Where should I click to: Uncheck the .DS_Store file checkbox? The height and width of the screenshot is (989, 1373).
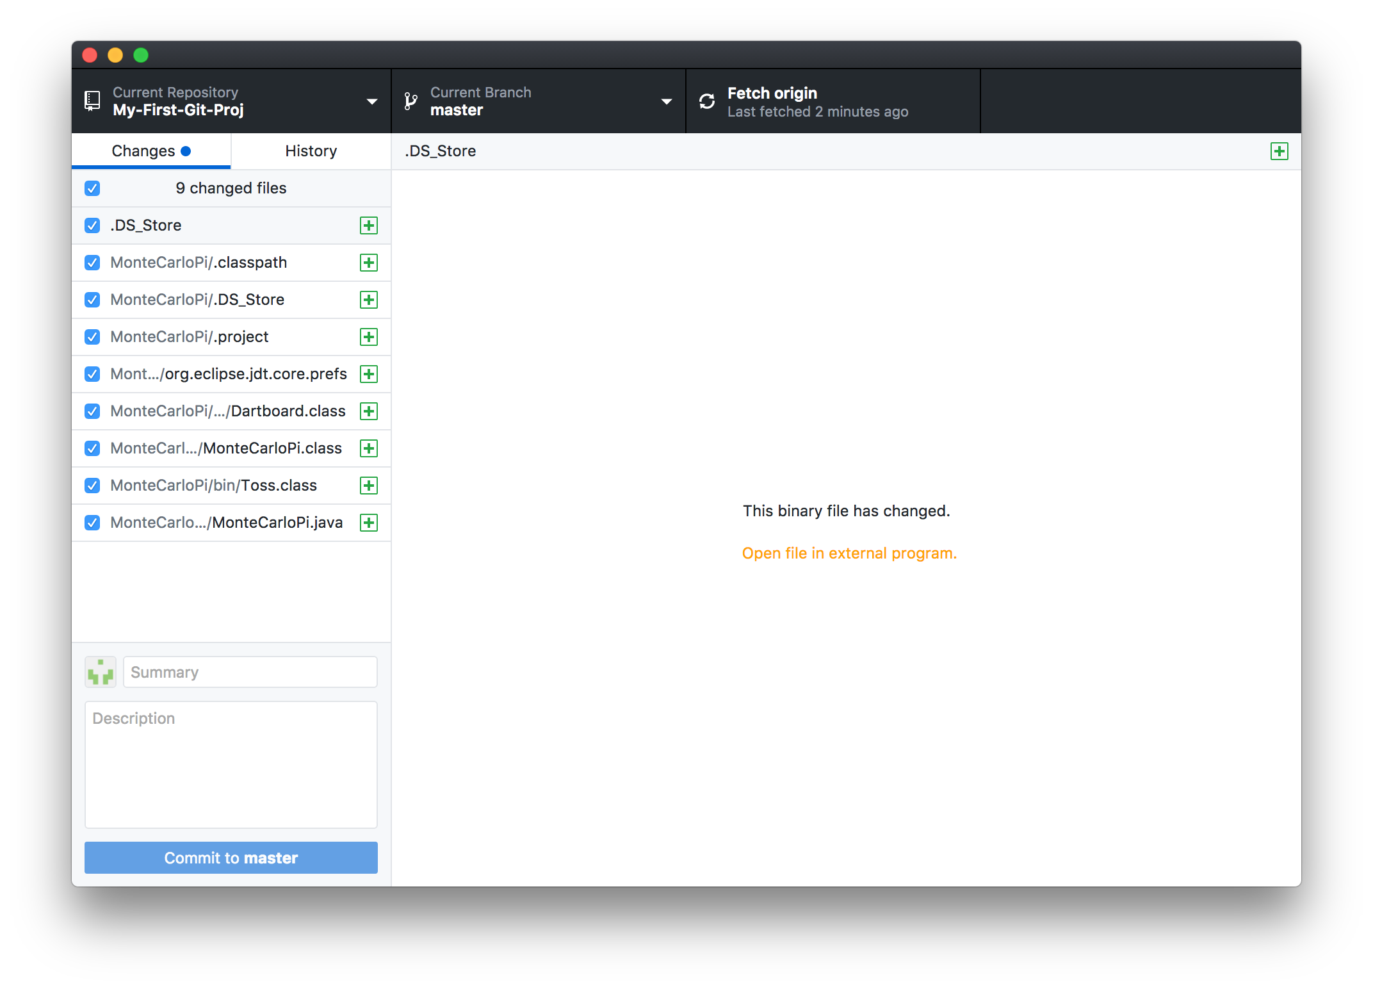click(92, 225)
